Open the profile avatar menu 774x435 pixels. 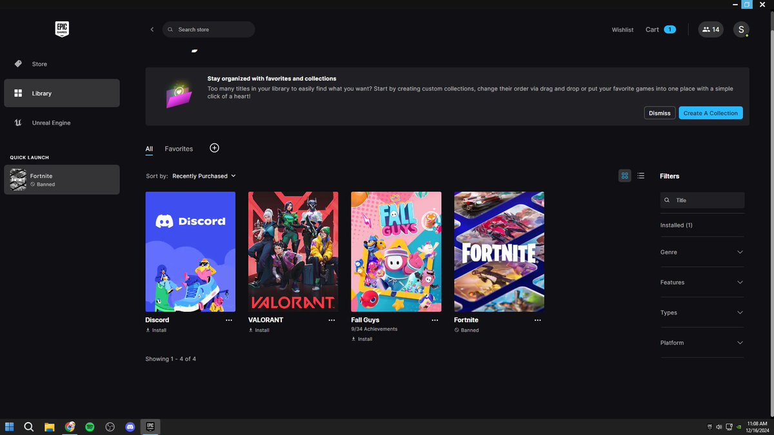click(741, 30)
